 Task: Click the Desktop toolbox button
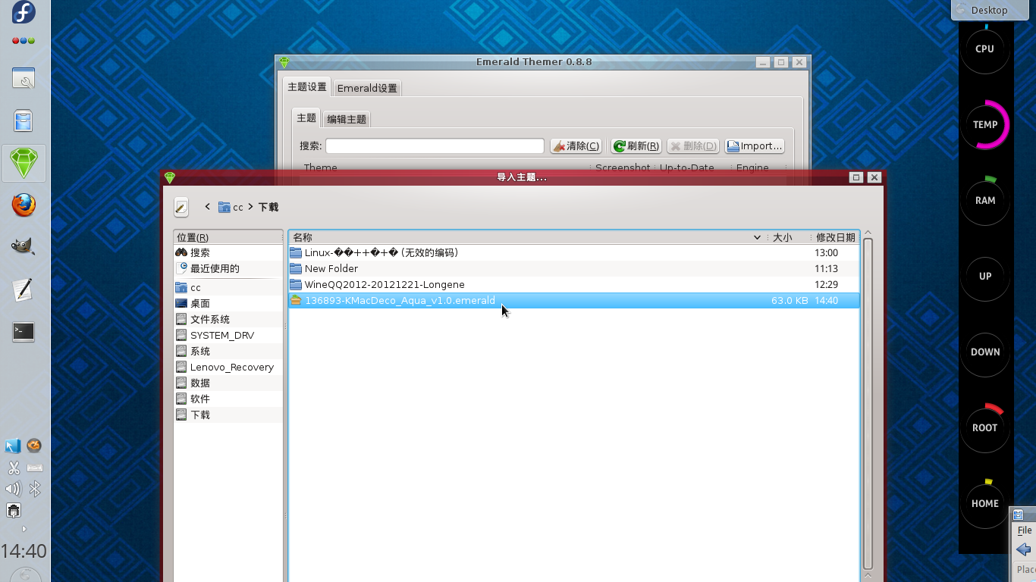pyautogui.click(x=989, y=10)
